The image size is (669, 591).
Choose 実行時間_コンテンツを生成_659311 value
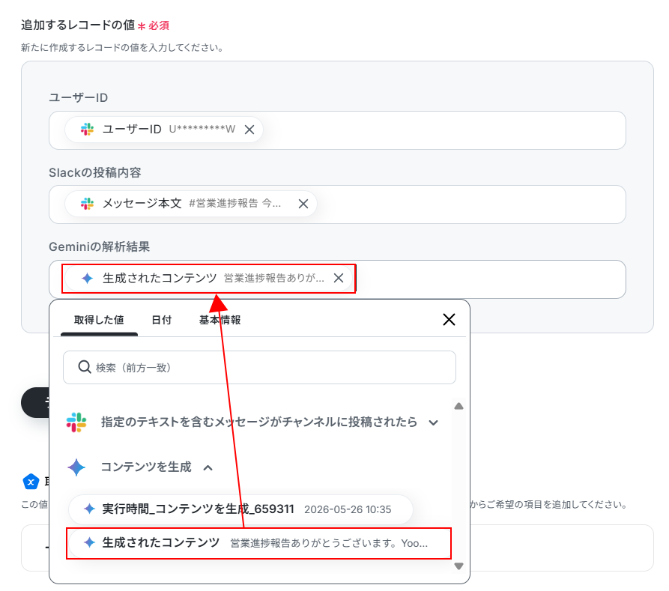point(240,509)
